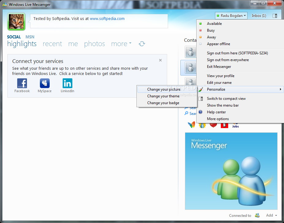Choose Change your theme
Image resolution: width=284 pixels, height=223 pixels.
click(x=167, y=96)
